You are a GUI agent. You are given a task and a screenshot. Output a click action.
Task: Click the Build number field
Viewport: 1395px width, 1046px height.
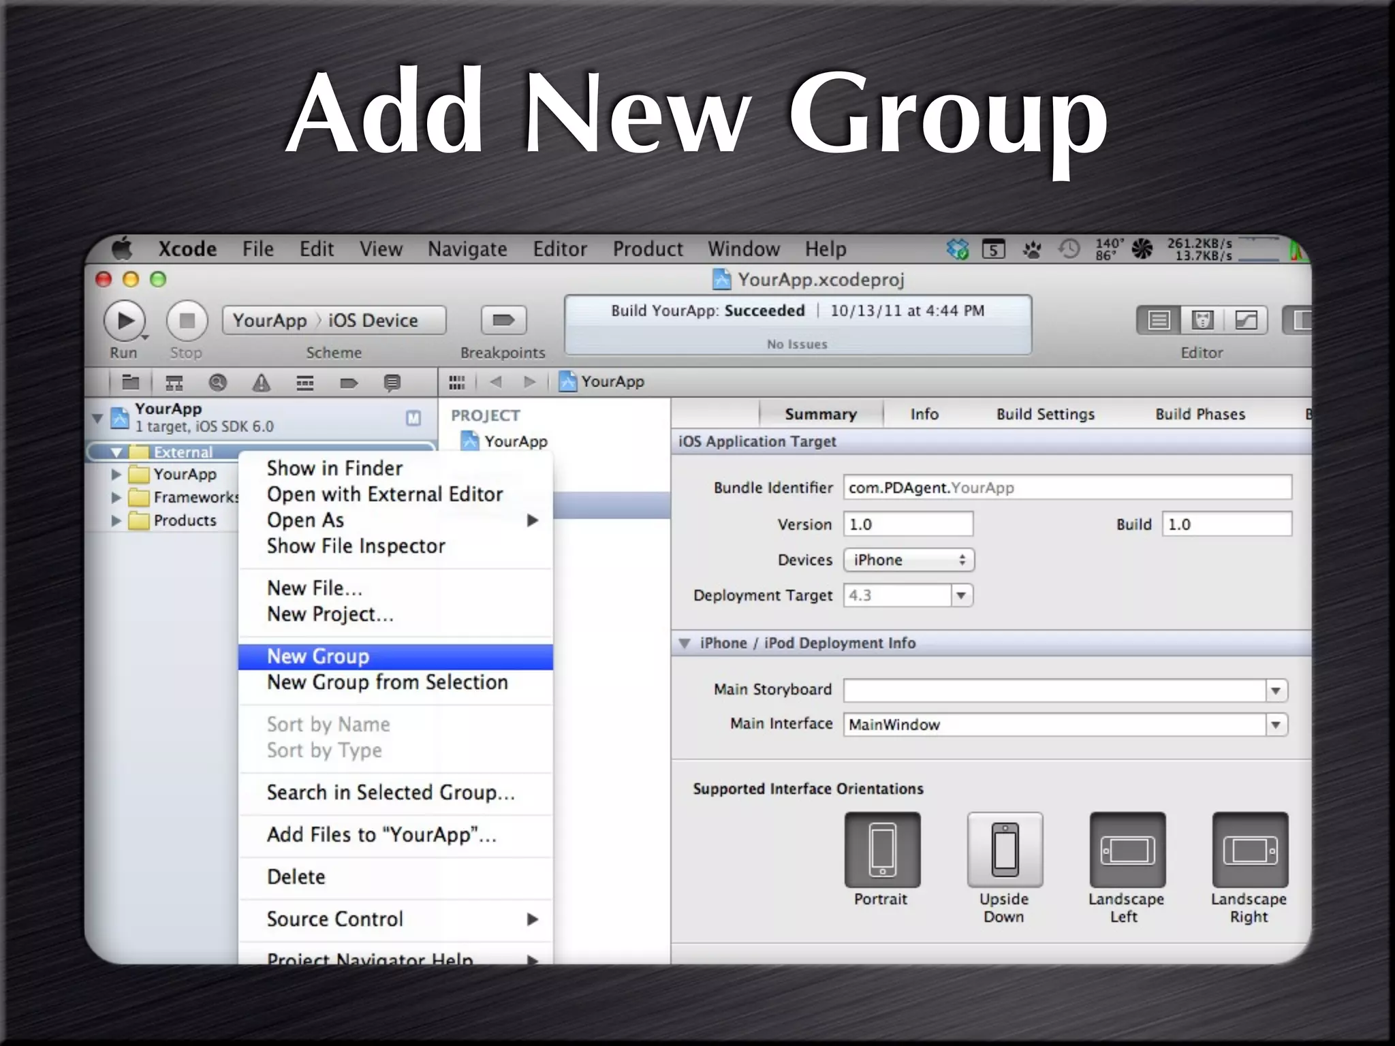click(1227, 524)
